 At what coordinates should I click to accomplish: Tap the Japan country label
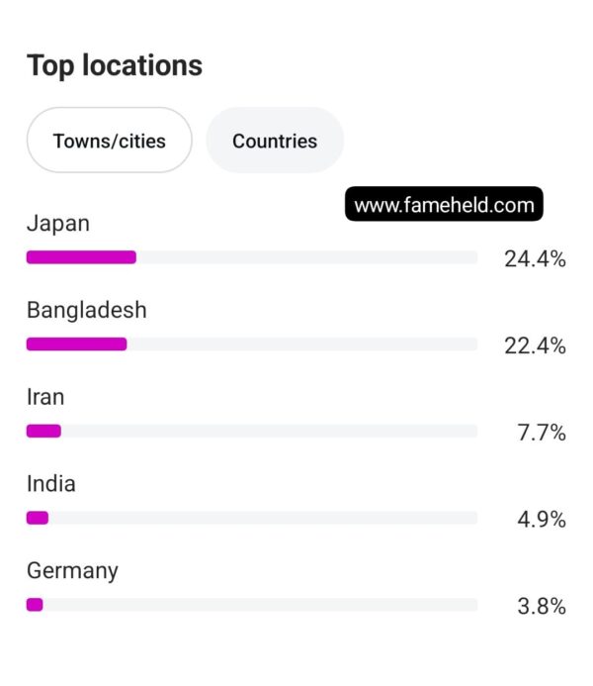[x=58, y=224]
